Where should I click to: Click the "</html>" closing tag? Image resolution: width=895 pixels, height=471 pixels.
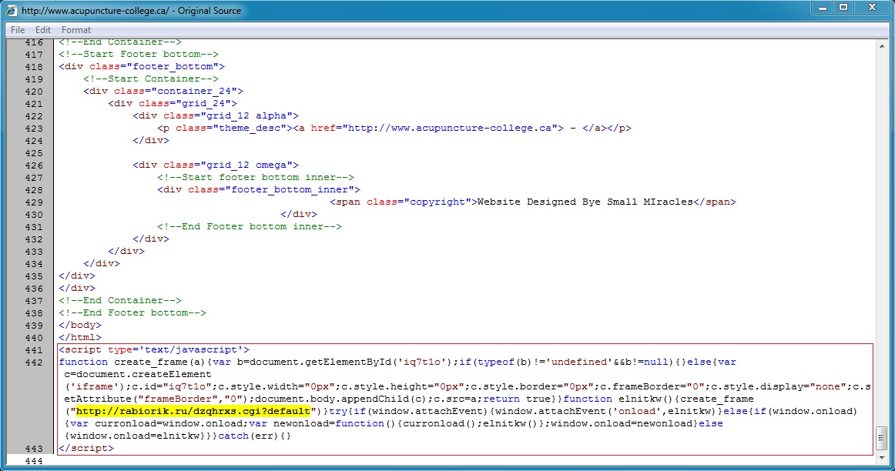(x=80, y=338)
